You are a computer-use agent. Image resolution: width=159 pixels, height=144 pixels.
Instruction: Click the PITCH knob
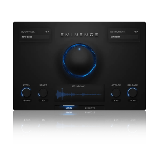[x=26, y=92]
